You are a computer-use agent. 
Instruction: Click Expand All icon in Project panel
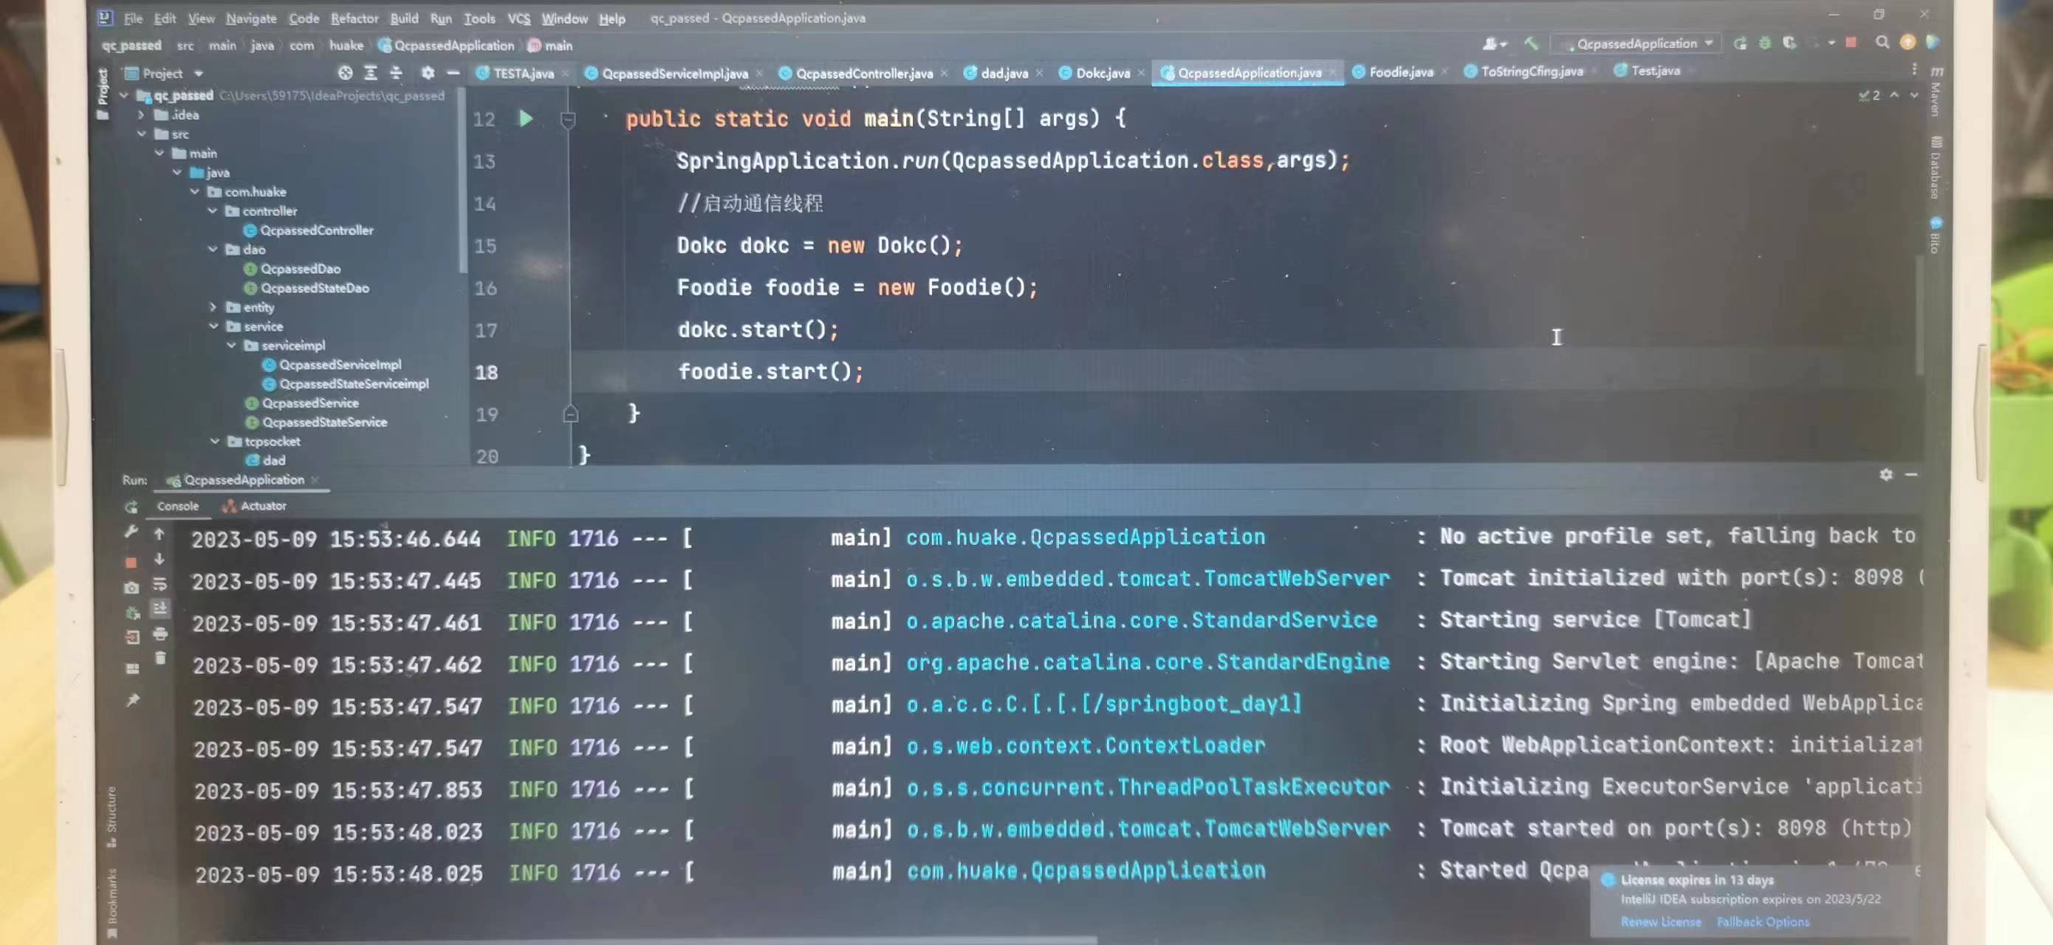click(371, 72)
